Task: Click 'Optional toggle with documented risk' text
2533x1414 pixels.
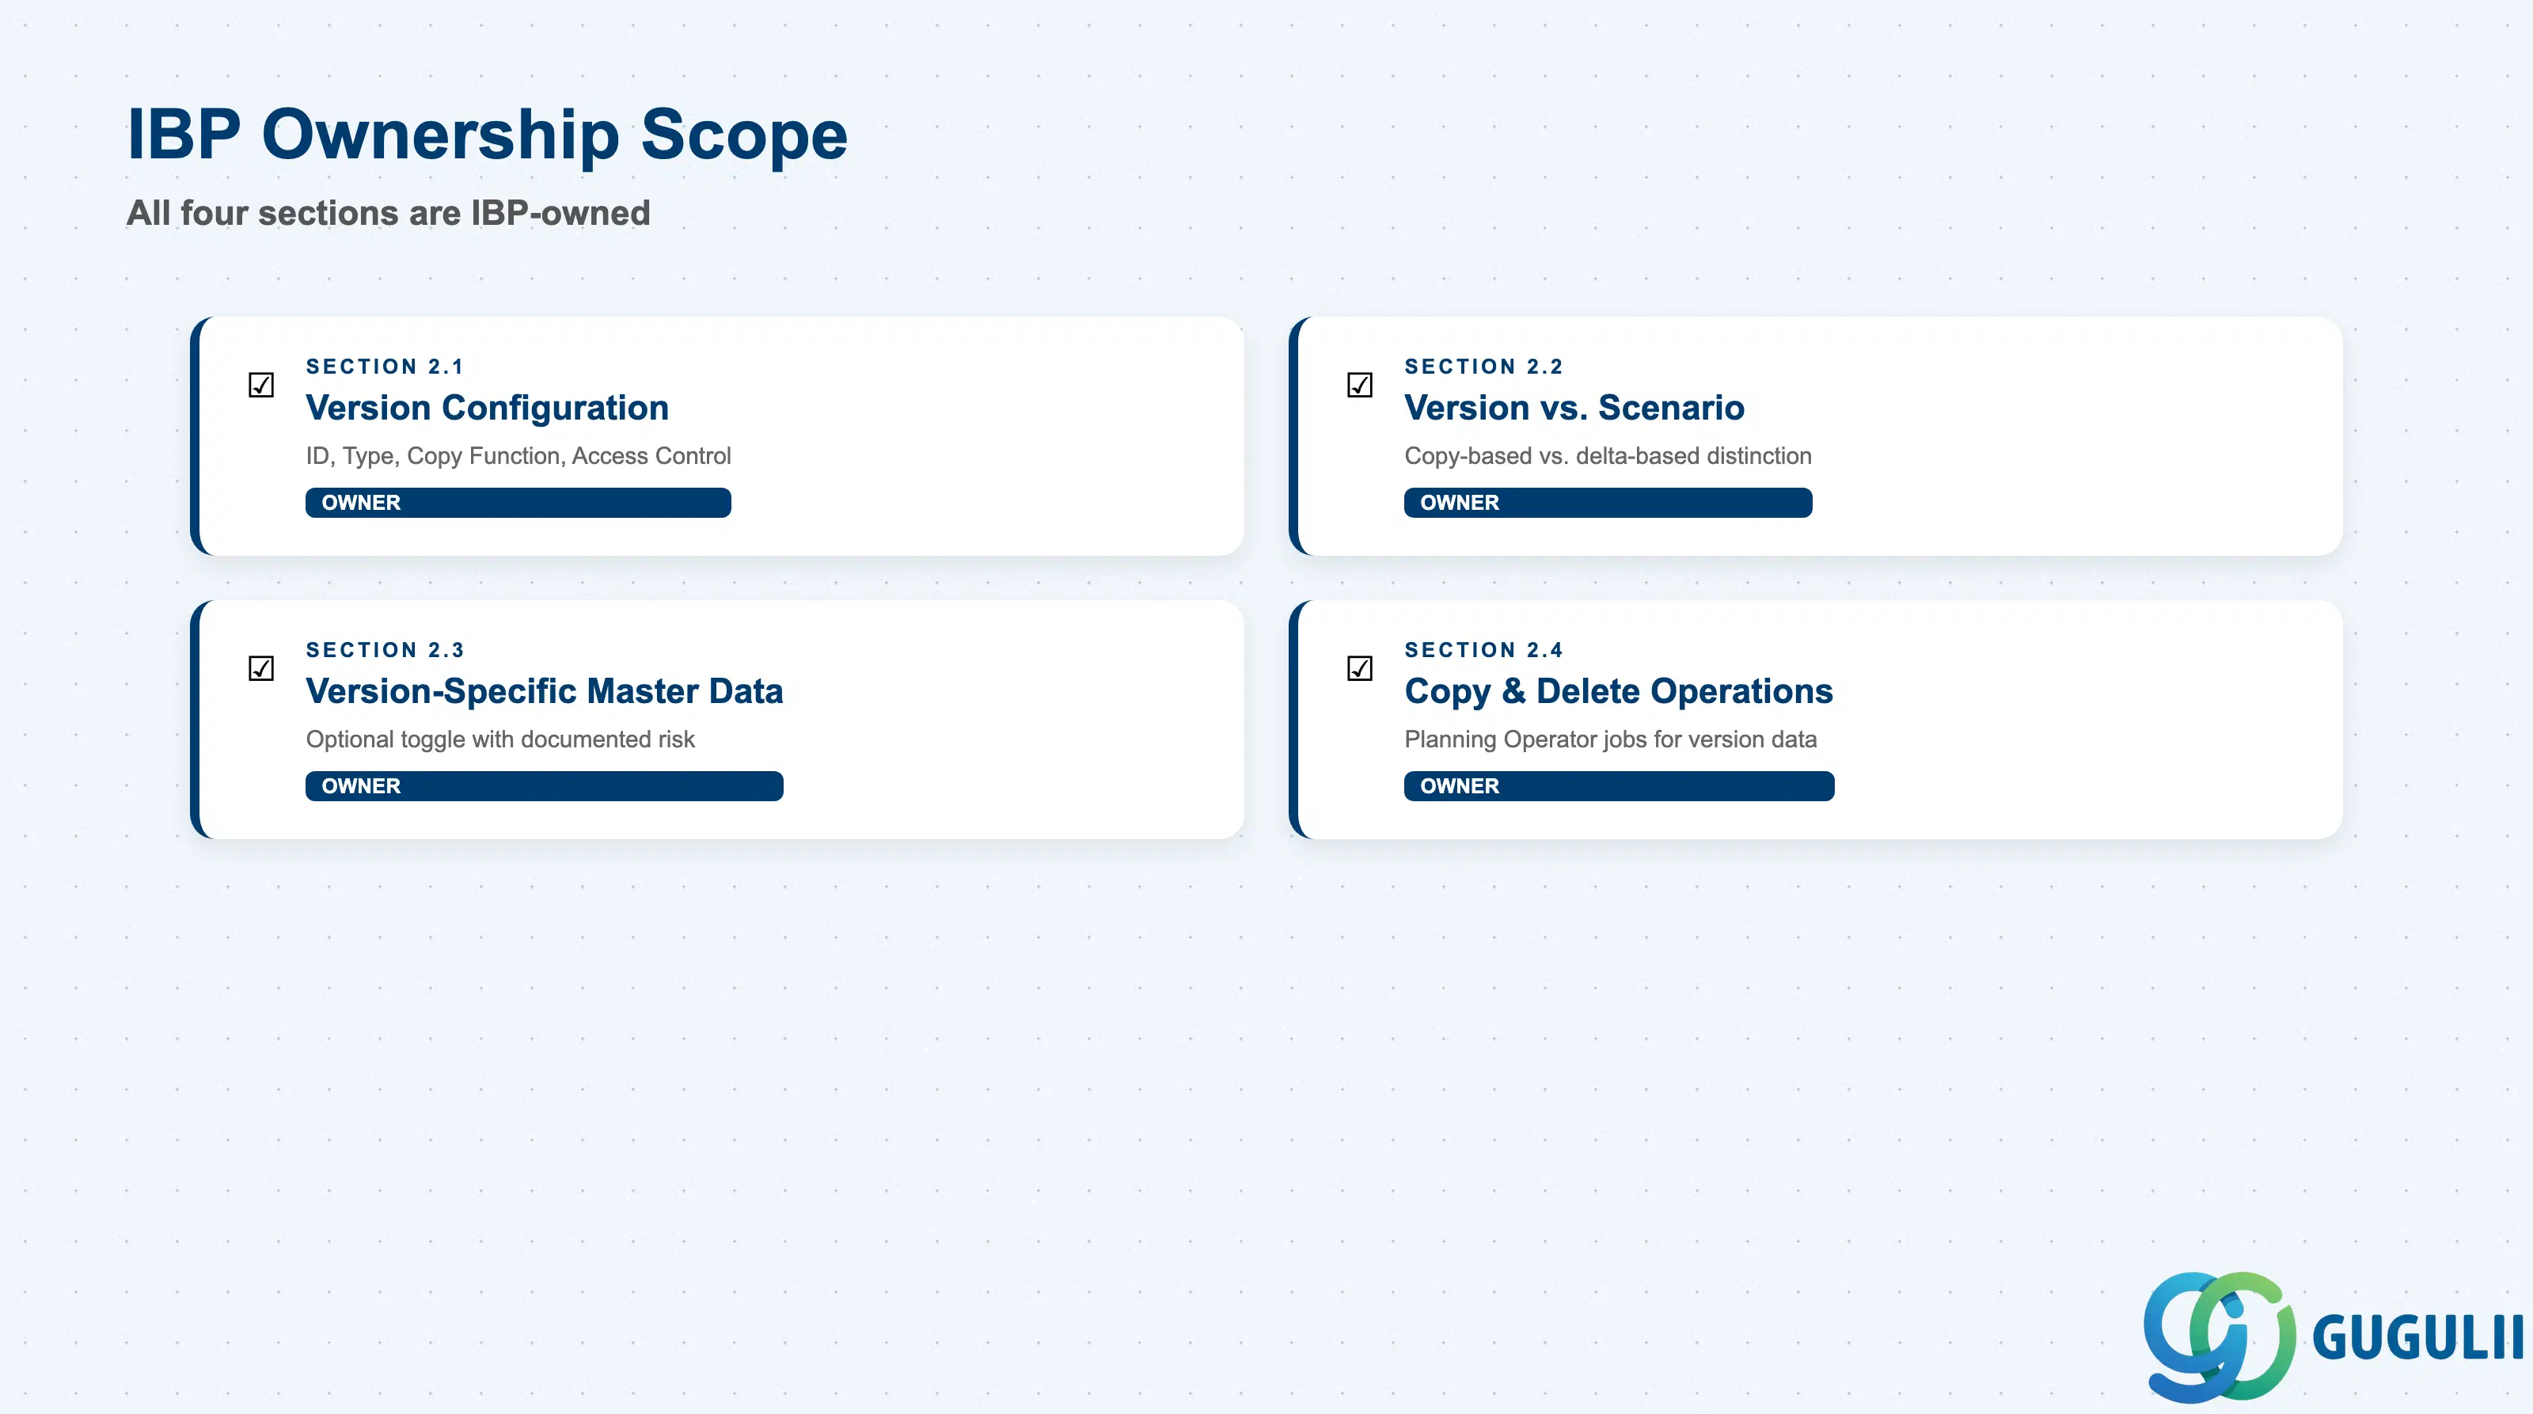Action: click(499, 739)
